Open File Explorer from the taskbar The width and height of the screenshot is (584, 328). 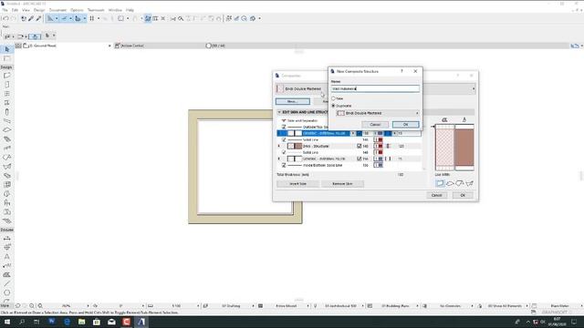81,322
